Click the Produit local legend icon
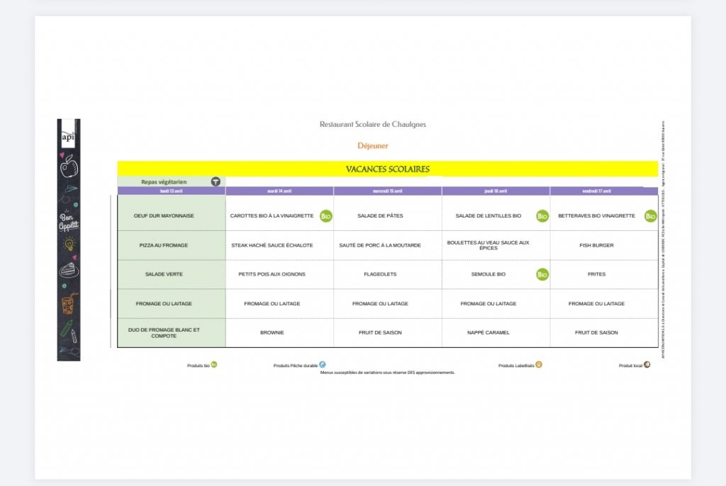Screen dimensions: 726x486 647,365
